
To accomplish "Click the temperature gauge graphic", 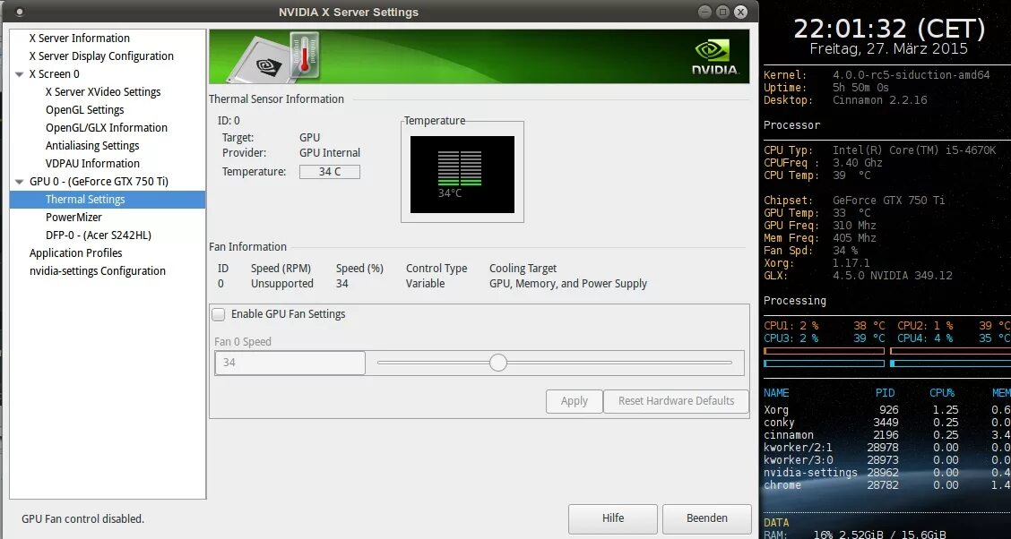I will point(462,174).
